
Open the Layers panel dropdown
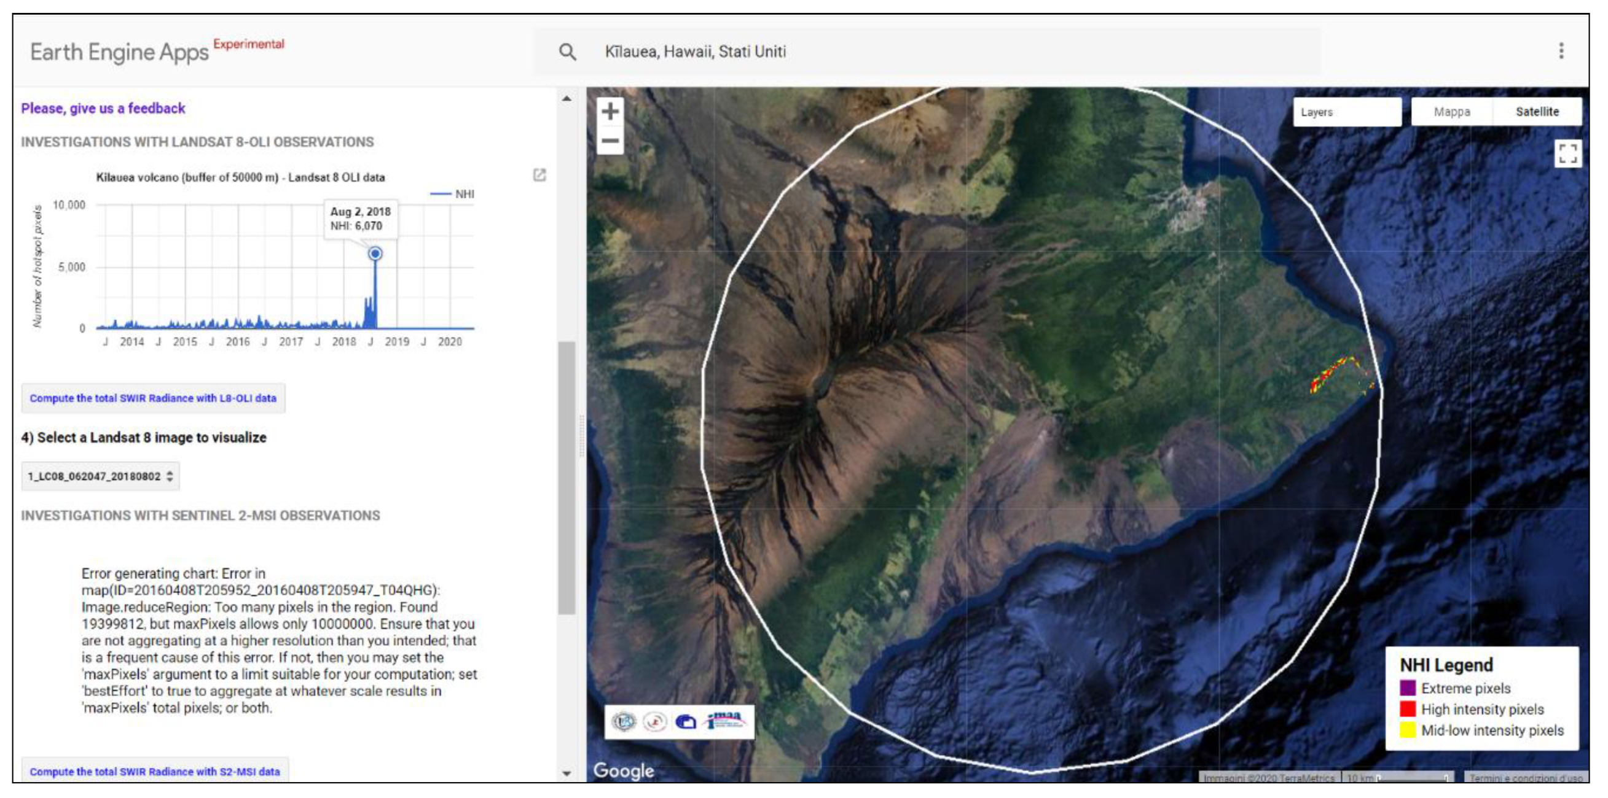[x=1346, y=112]
